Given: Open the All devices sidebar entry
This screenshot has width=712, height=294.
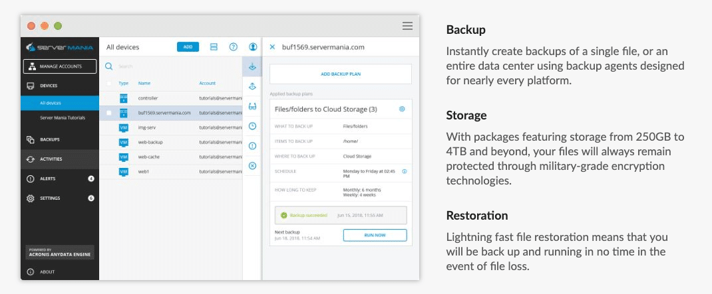Looking at the screenshot, I should (59, 104).
